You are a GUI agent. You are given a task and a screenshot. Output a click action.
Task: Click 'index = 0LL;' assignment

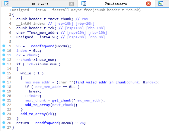(29, 51)
